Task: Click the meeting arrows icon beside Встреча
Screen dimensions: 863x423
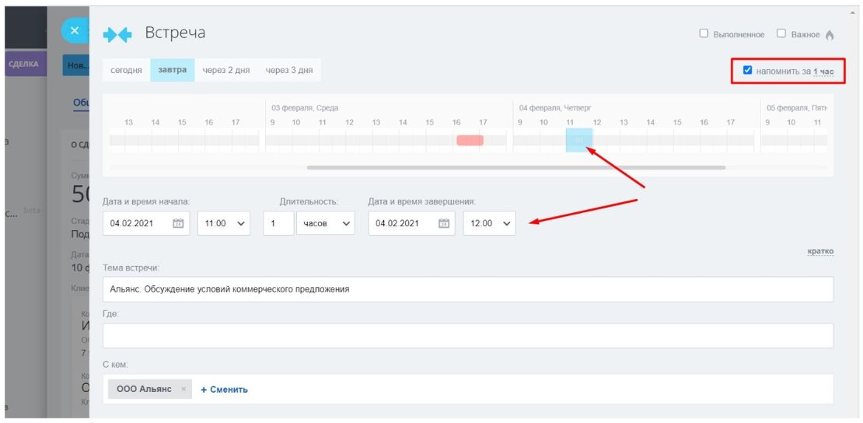Action: [117, 35]
